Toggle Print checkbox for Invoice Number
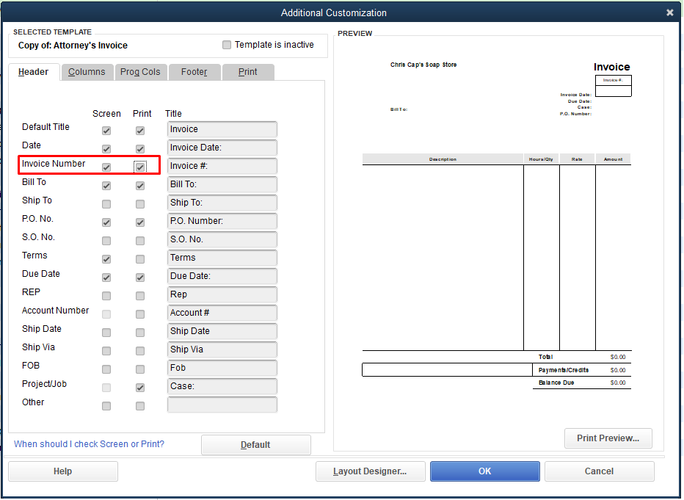Screen dimensions: 684x500 coord(140,167)
